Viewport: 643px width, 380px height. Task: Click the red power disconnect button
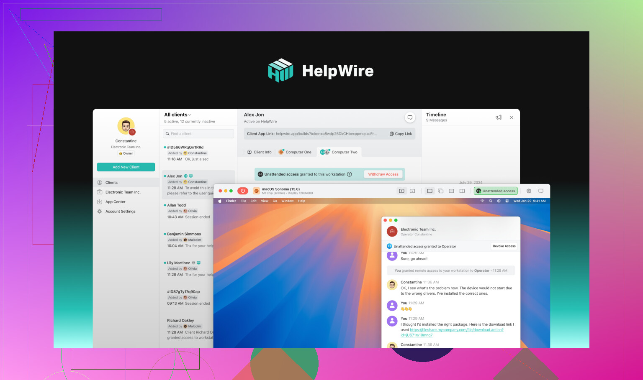pyautogui.click(x=243, y=191)
